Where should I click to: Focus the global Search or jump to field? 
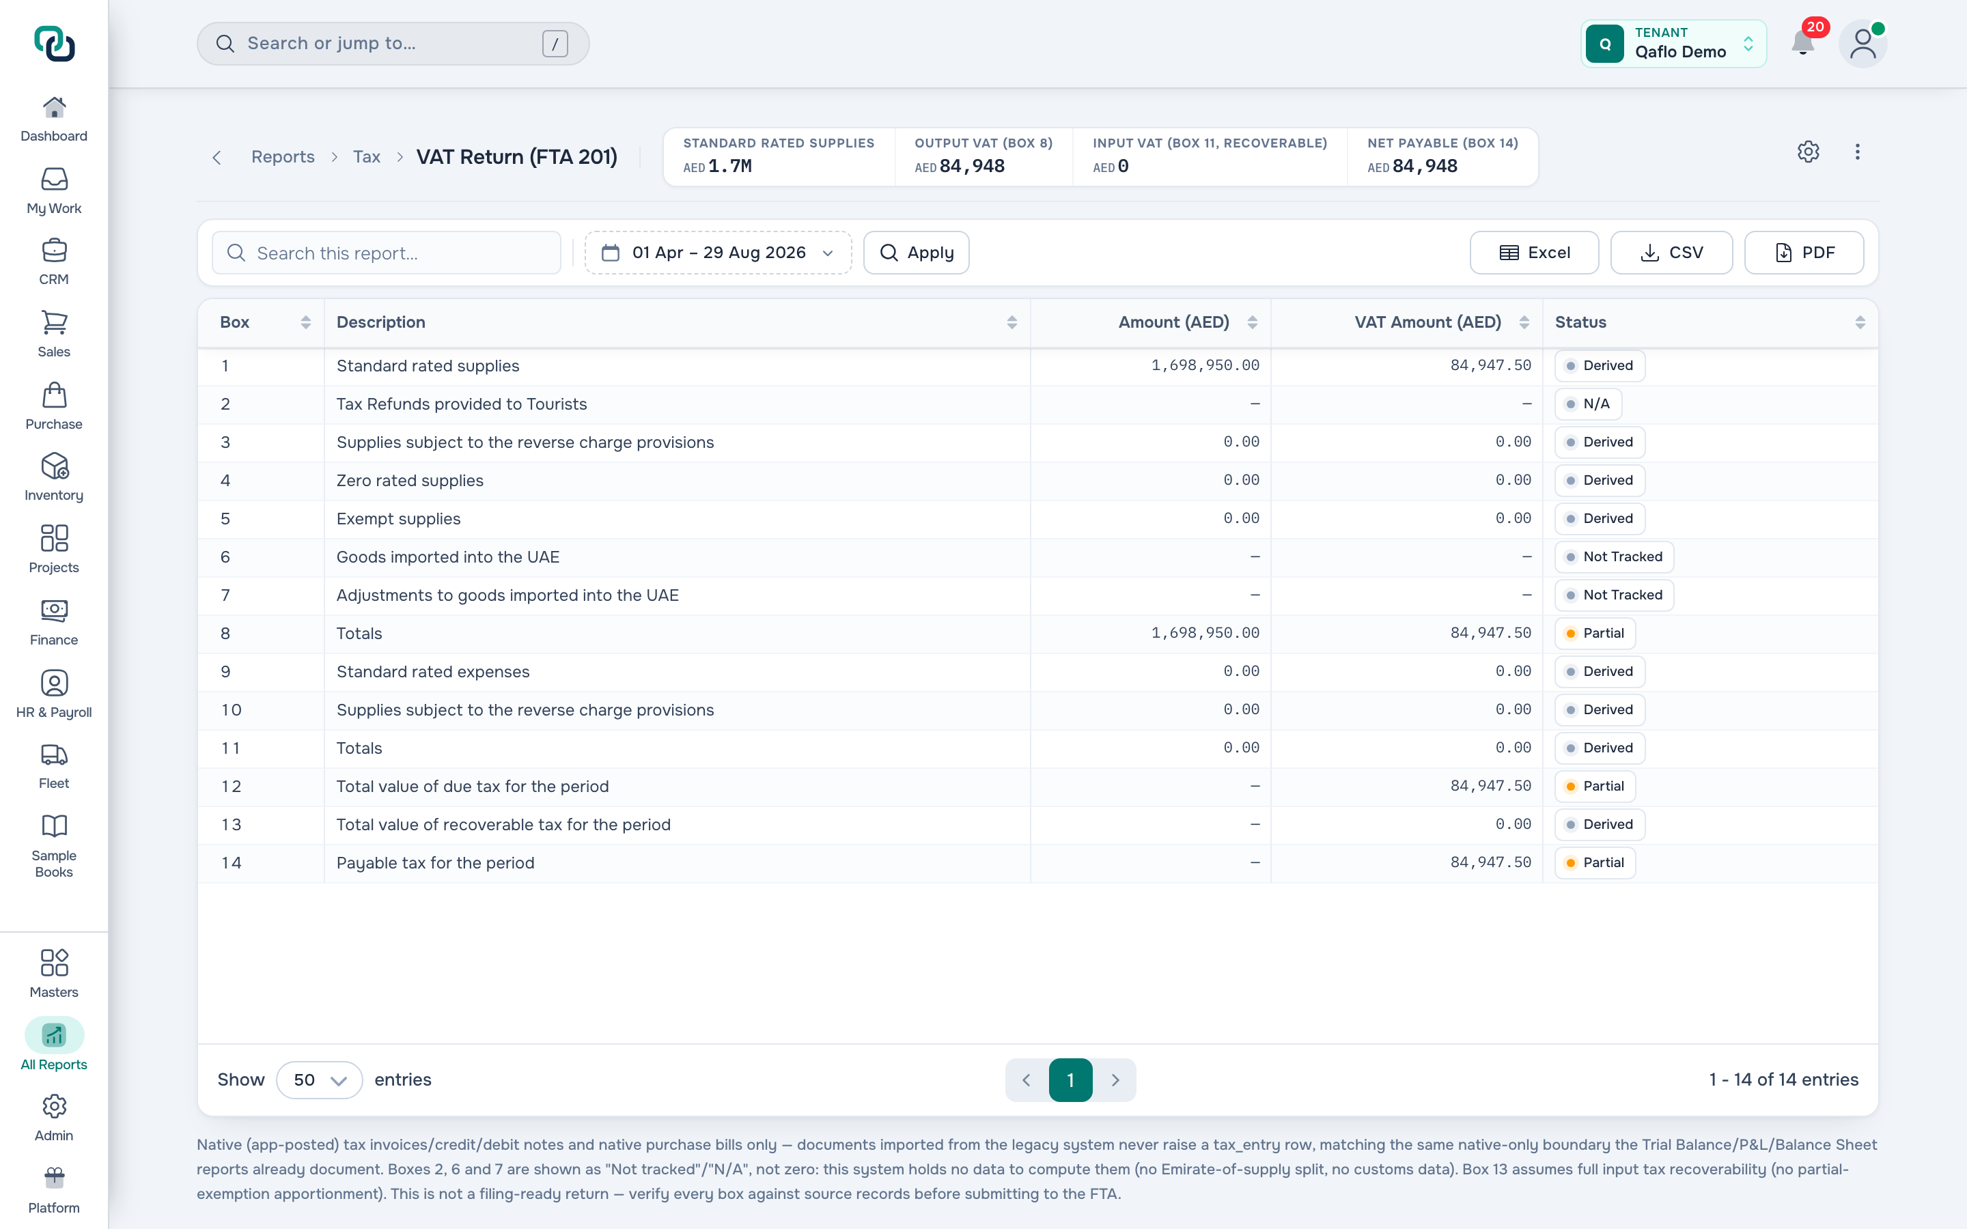[393, 44]
